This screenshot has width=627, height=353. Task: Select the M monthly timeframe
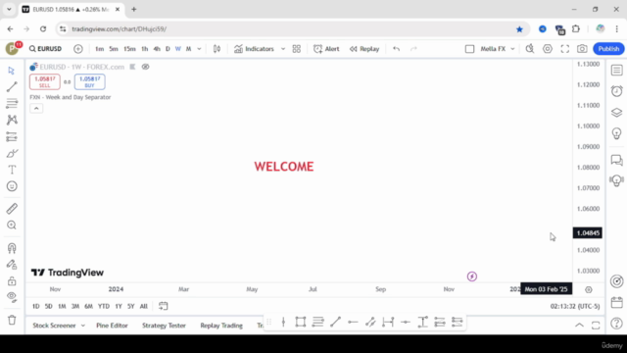pos(188,49)
